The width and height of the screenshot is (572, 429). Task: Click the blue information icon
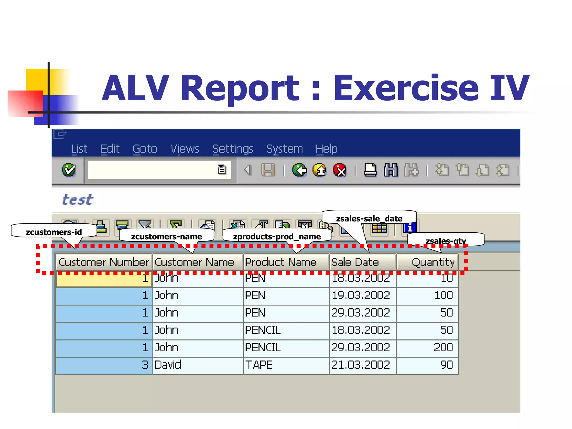(x=409, y=228)
